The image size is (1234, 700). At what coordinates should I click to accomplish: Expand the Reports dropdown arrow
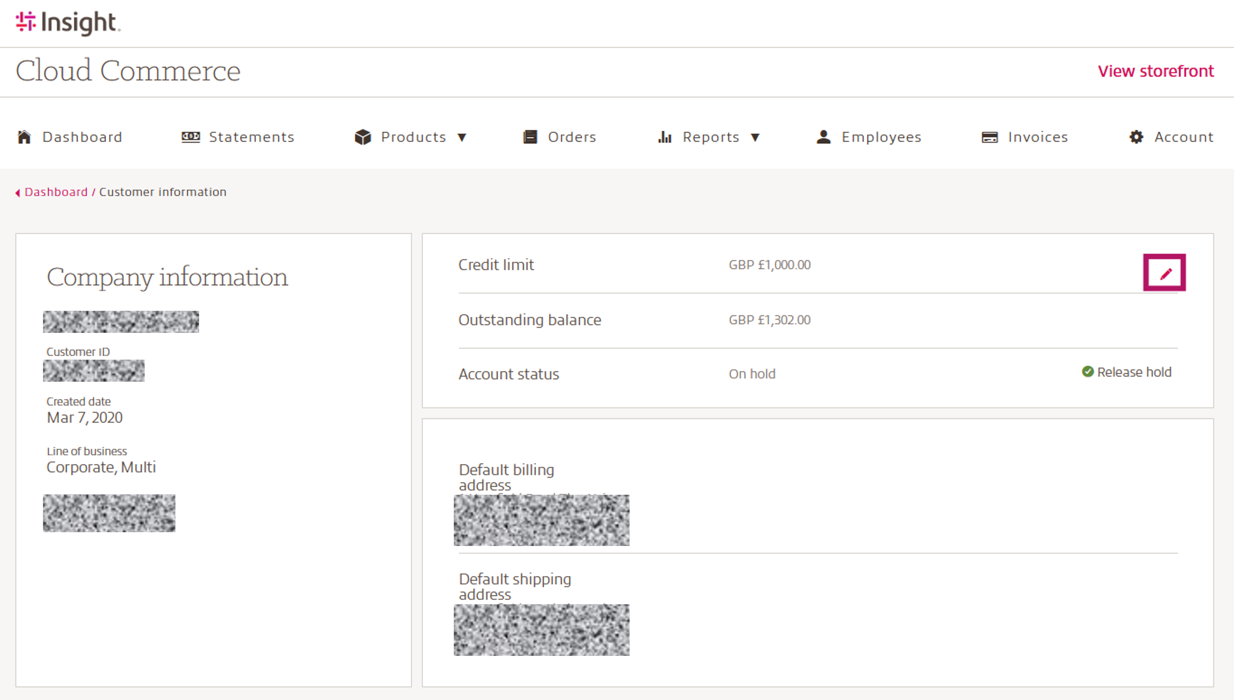click(755, 137)
